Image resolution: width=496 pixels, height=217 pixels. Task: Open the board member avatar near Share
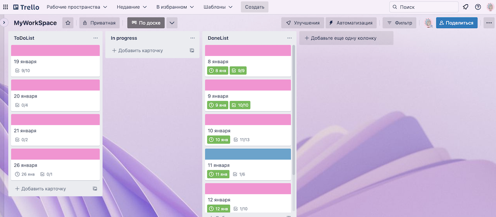pyautogui.click(x=428, y=23)
